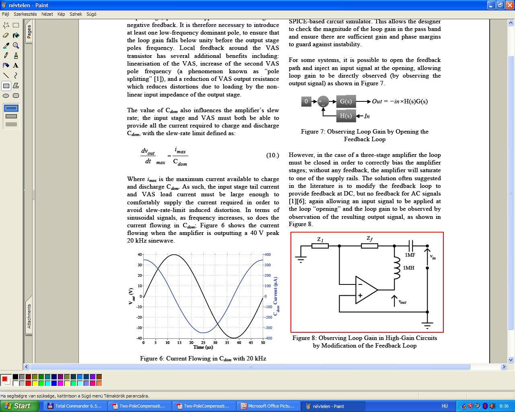This screenshot has width=515, height=412.
Task: Click the Rectangle shape tool
Action: point(6,86)
